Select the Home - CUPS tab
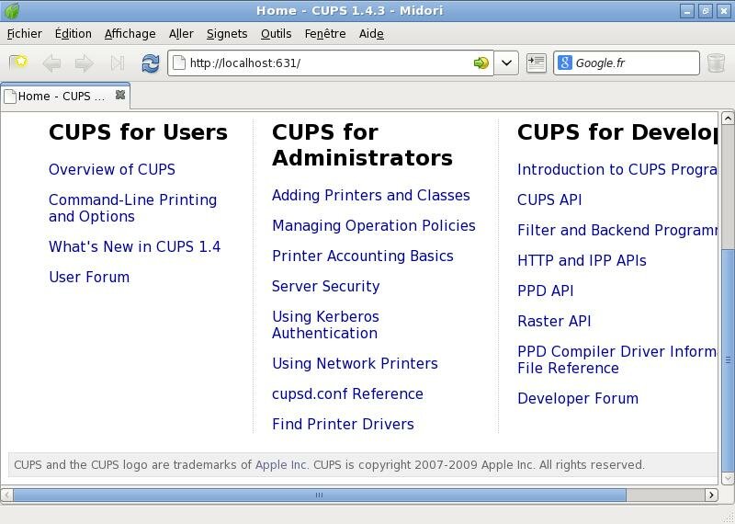Viewport: 735px width, 524px height. [x=64, y=97]
